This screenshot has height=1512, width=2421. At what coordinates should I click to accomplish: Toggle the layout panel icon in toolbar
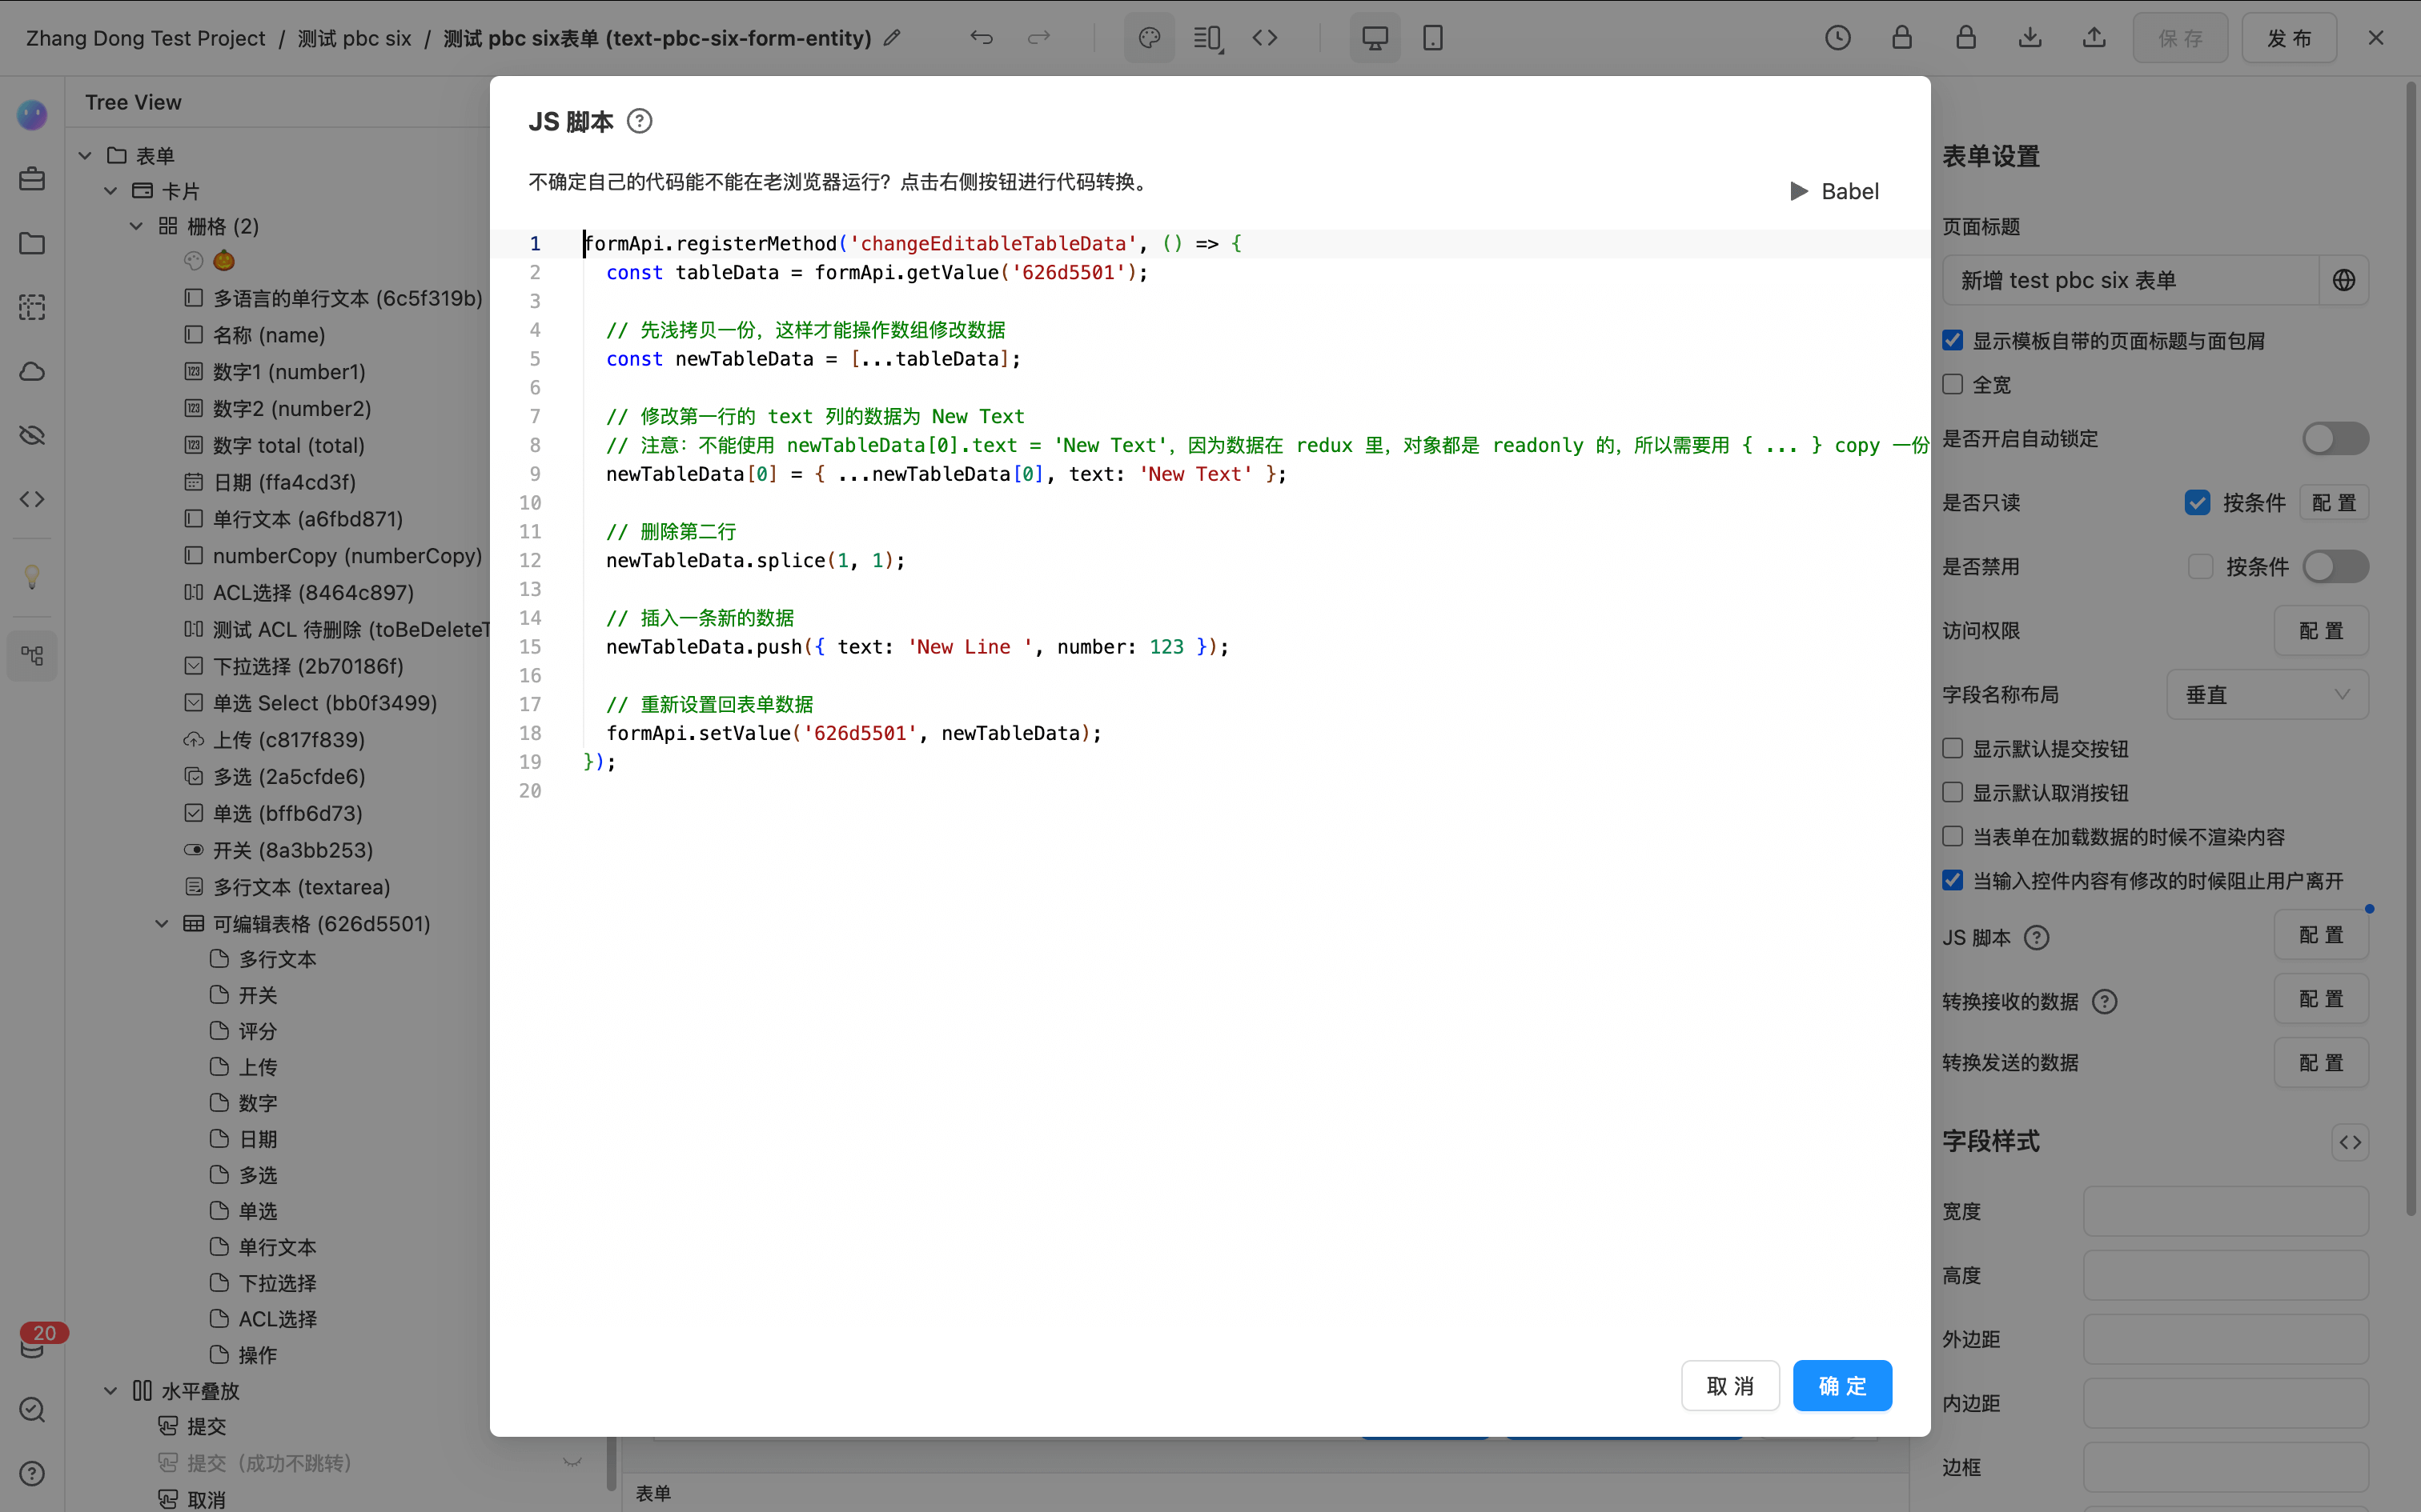(1207, 38)
